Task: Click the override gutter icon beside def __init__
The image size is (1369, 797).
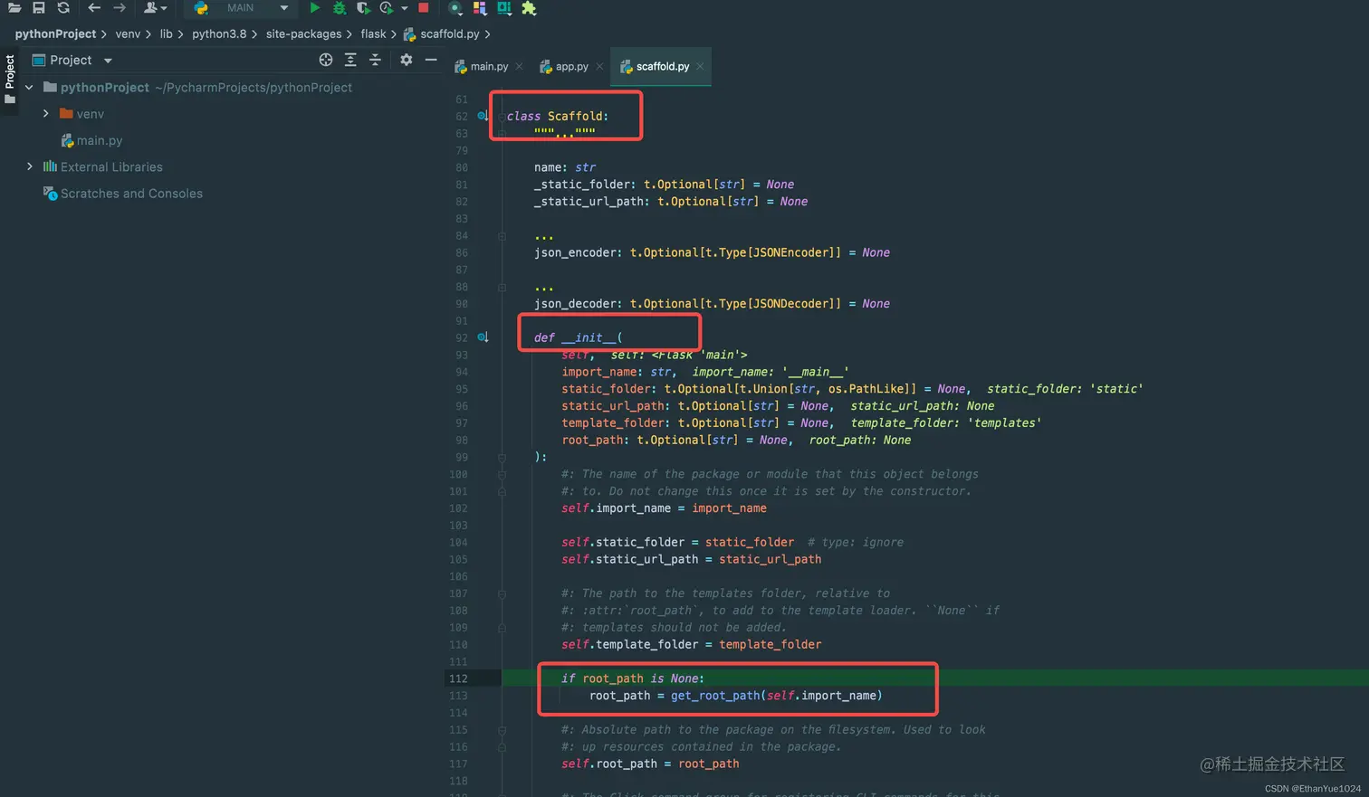Action: pos(483,337)
